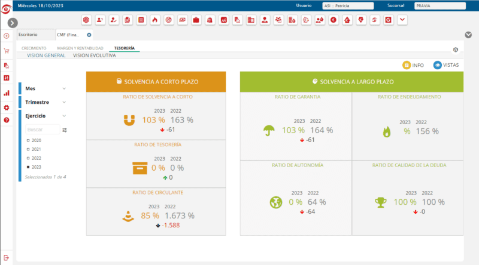
Task: Click the Usuario field ASI :: Patricia
Action: click(x=348, y=6)
